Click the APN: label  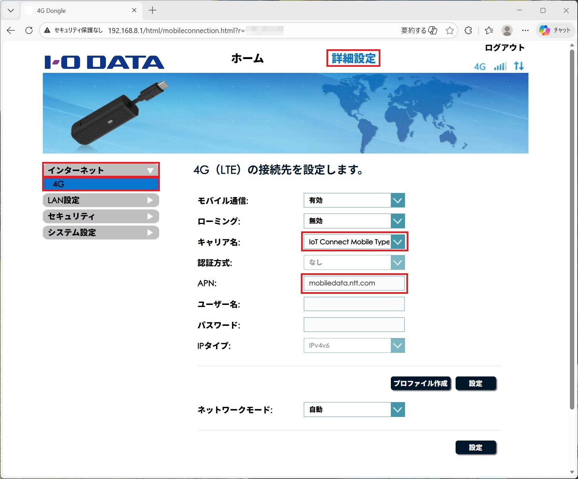point(207,283)
